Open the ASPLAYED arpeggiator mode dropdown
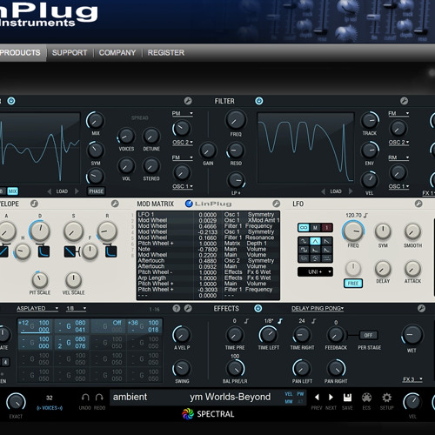Screen dimensions: 435x435 37,309
